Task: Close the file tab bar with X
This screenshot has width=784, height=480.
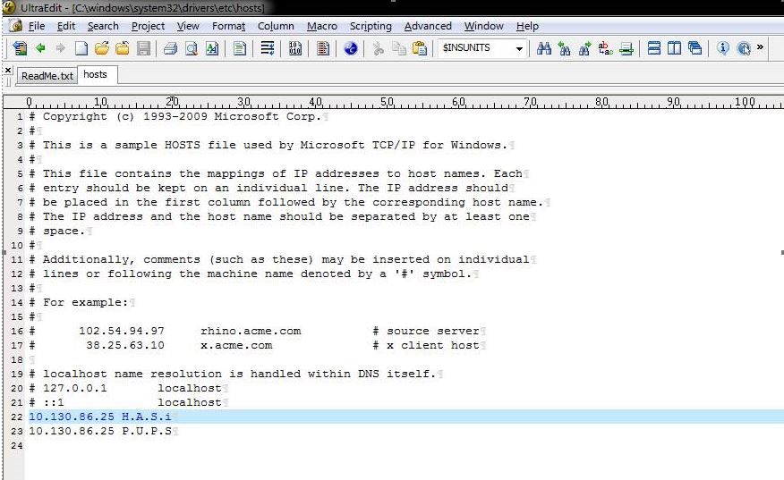Action: 8,70
